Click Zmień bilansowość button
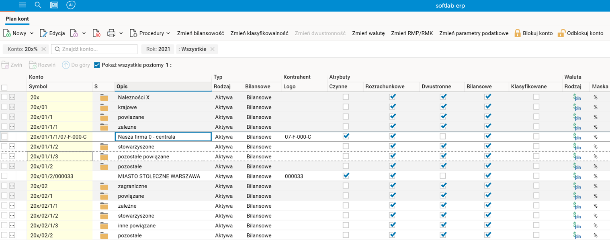 click(x=201, y=33)
